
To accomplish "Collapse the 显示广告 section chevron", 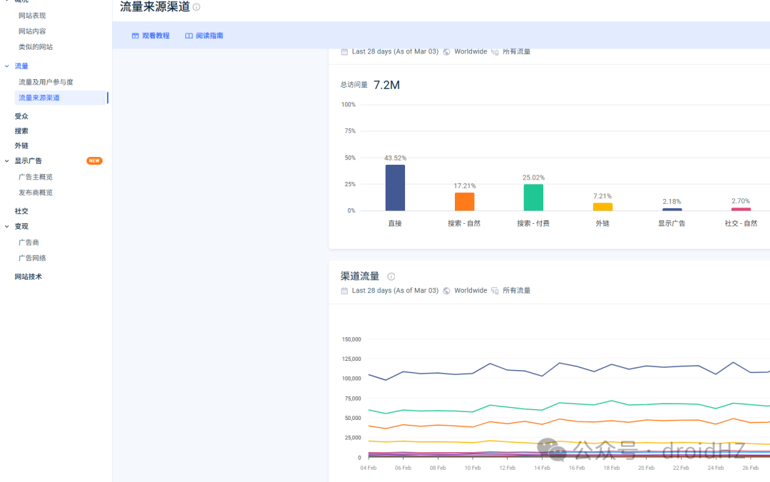I will click(x=7, y=160).
